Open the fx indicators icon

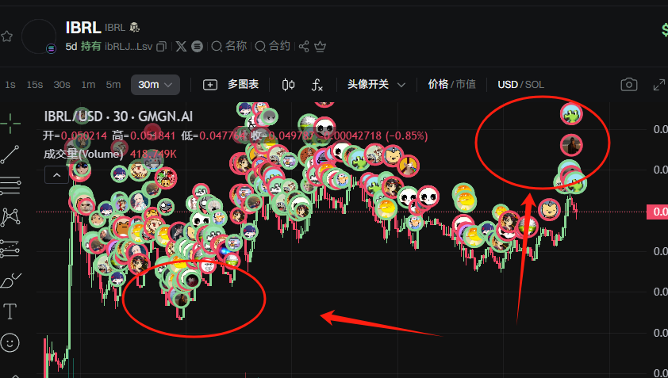click(x=317, y=85)
